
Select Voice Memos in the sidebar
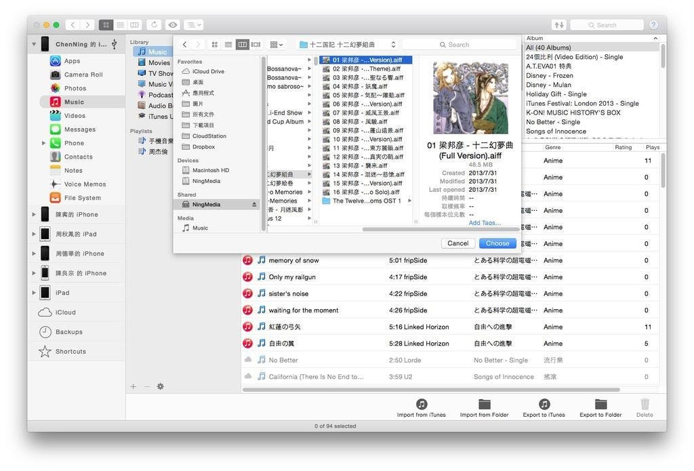click(85, 184)
